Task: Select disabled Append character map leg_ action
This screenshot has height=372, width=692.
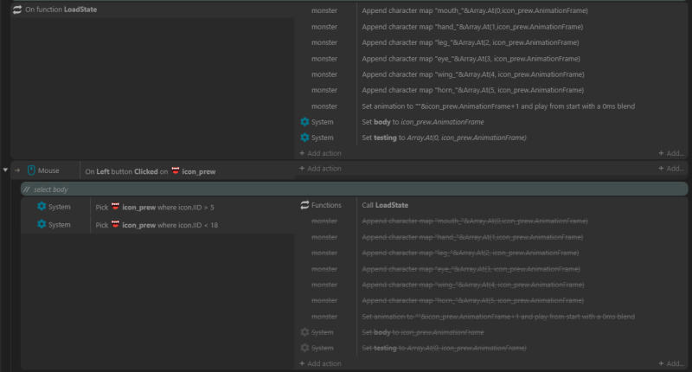Action: 471,253
